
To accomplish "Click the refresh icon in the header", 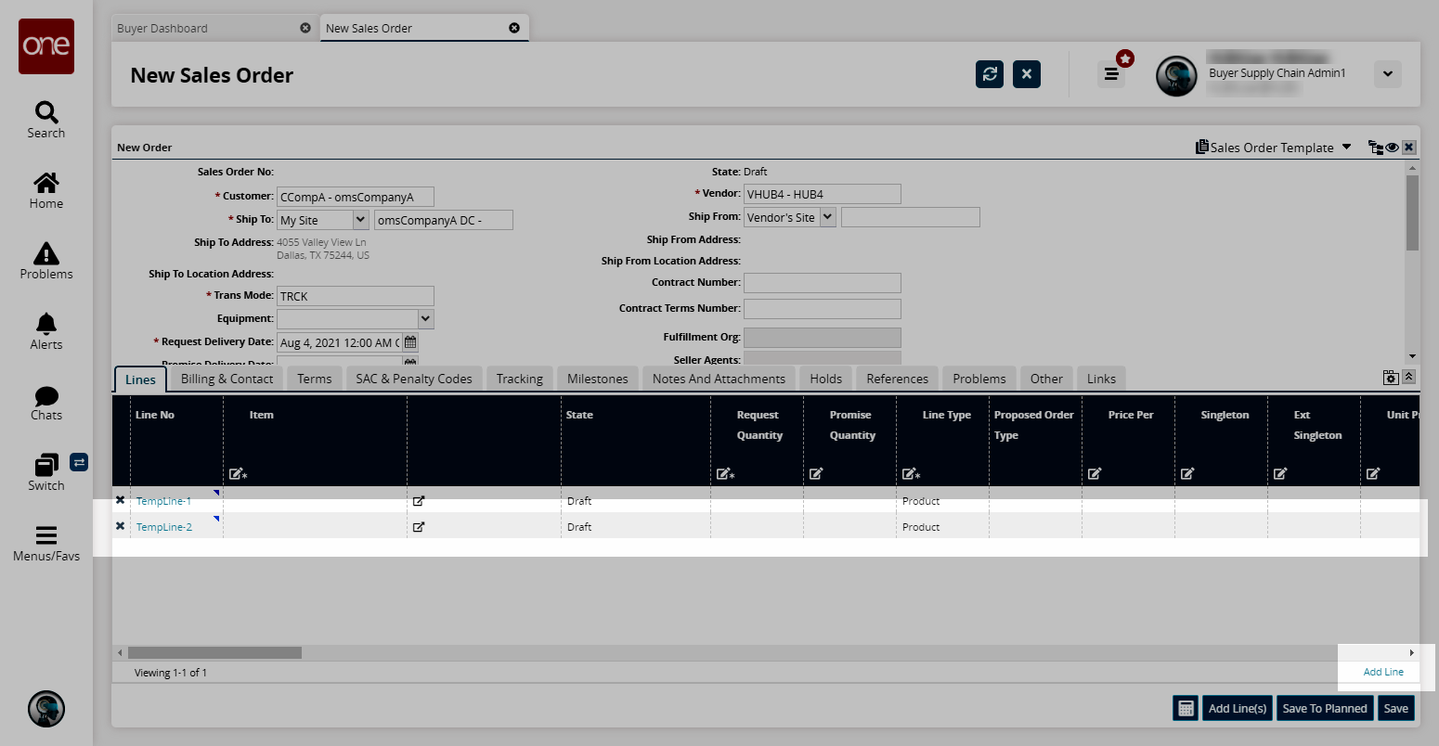I will click(990, 74).
